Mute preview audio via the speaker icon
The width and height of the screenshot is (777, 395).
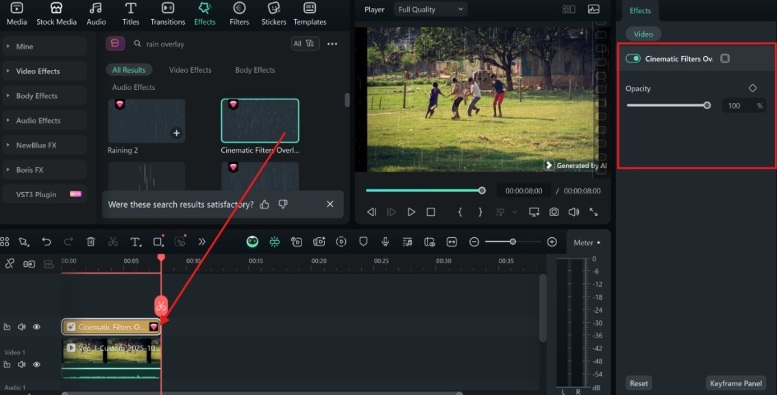point(574,212)
